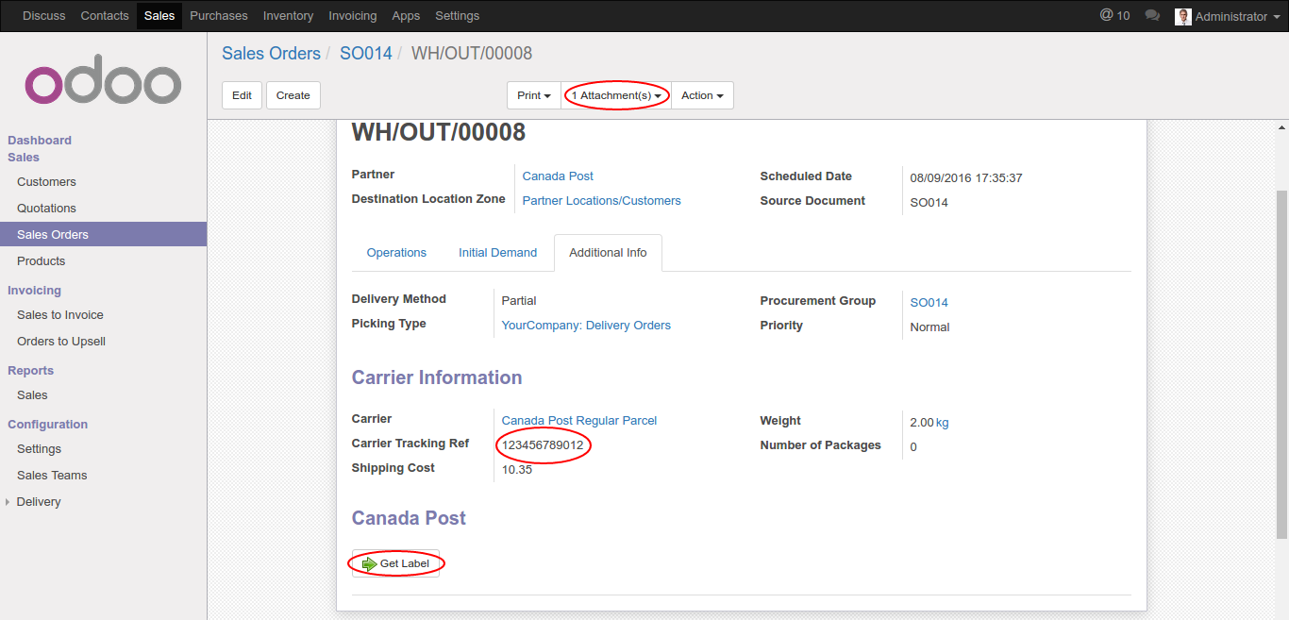1289x620 pixels.
Task: Open the Print dropdown
Action: (x=534, y=95)
